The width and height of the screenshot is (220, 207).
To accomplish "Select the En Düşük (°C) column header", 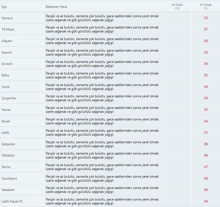I will click(x=177, y=6).
